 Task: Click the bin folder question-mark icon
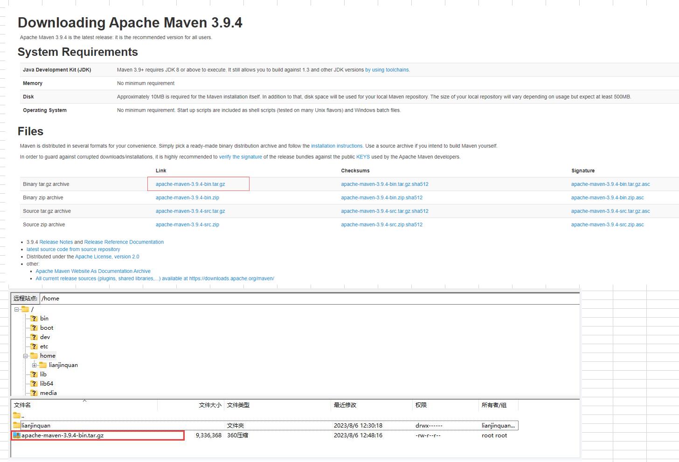click(x=34, y=319)
